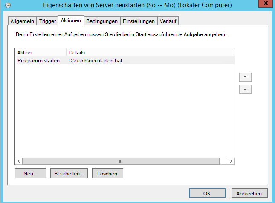This screenshot has height=203, width=275.
Task: Click the clock icon in title bar
Action: tap(8, 6)
